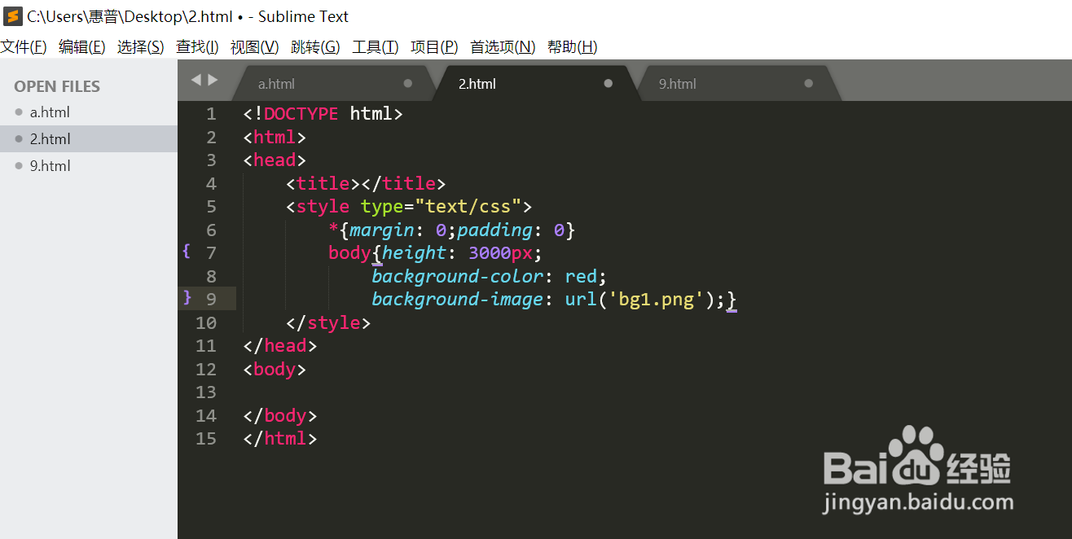This screenshot has width=1072, height=539.
Task: Click the "text/css" attribute value
Action: 468,207
